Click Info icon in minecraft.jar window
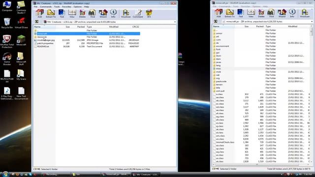315x177 pixels. pos(292,13)
